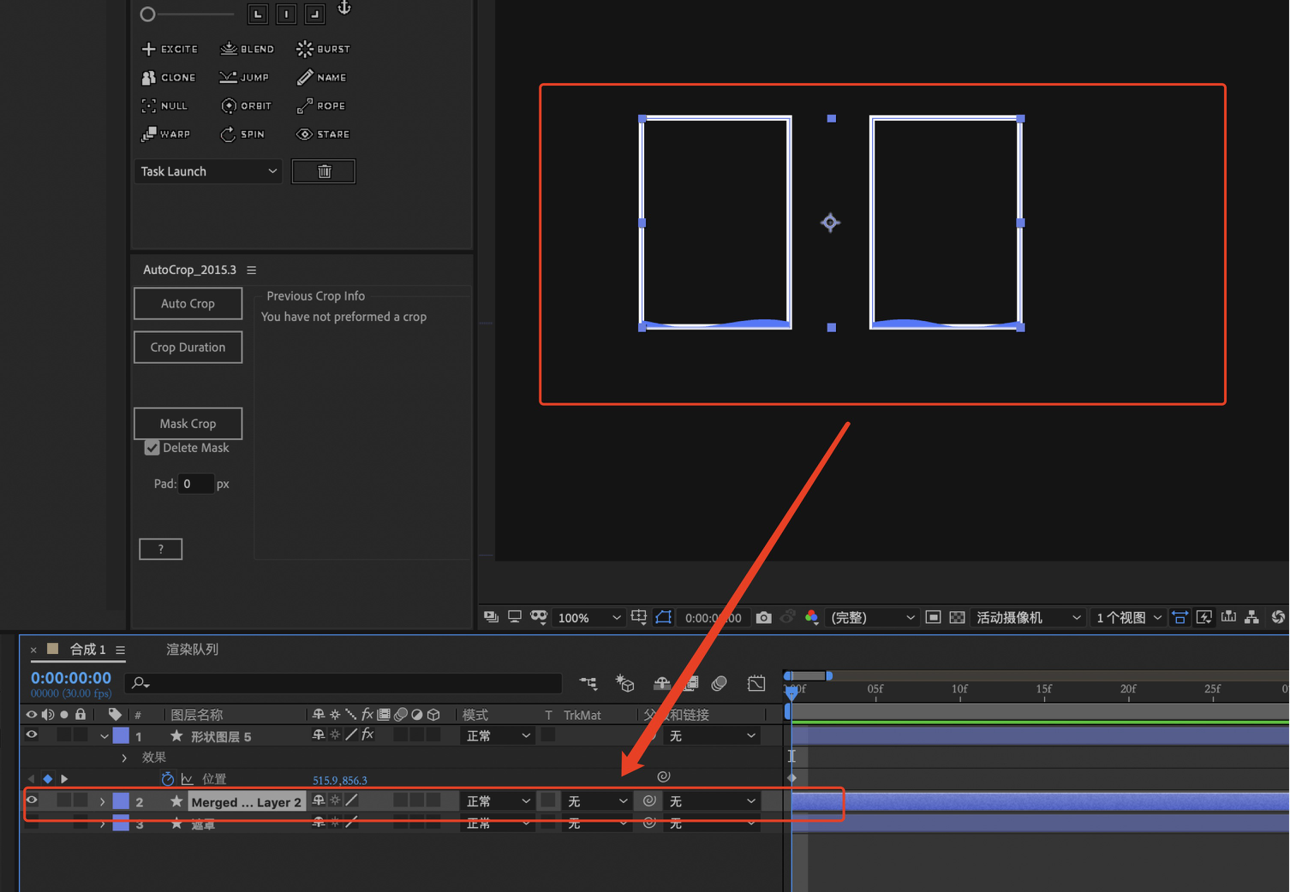Screen dimensions: 1290x892
Task: Click the draft 3D timeline icon
Action: [x=624, y=683]
